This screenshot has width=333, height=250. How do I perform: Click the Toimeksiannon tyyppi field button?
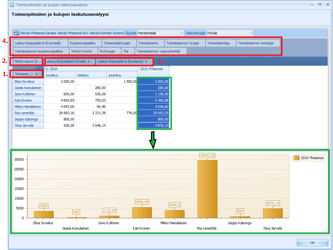click(185, 43)
